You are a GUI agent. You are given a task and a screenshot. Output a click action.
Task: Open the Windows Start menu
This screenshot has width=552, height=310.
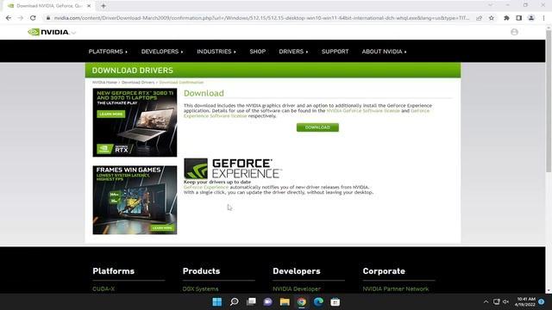click(217, 302)
